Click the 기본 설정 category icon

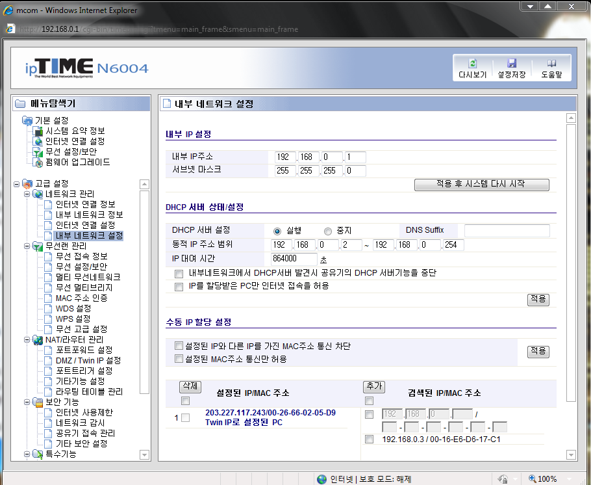tap(27, 121)
